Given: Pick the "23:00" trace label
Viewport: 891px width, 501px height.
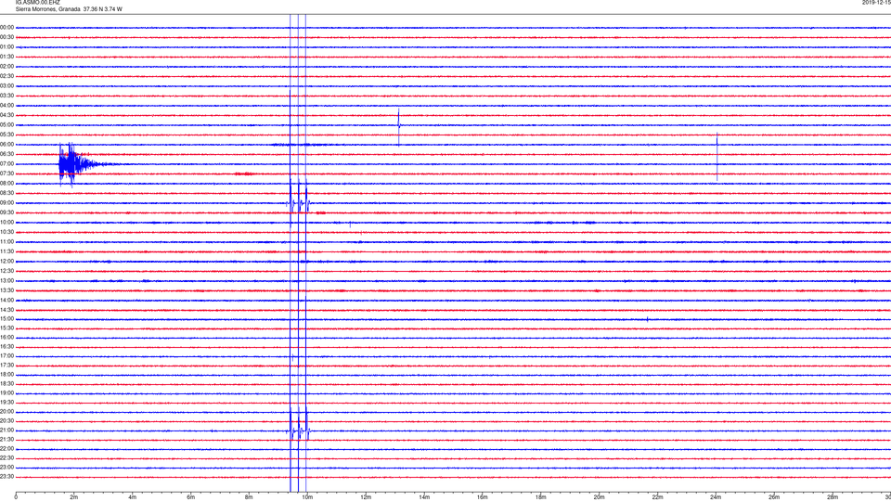Looking at the screenshot, I should tap(6, 468).
